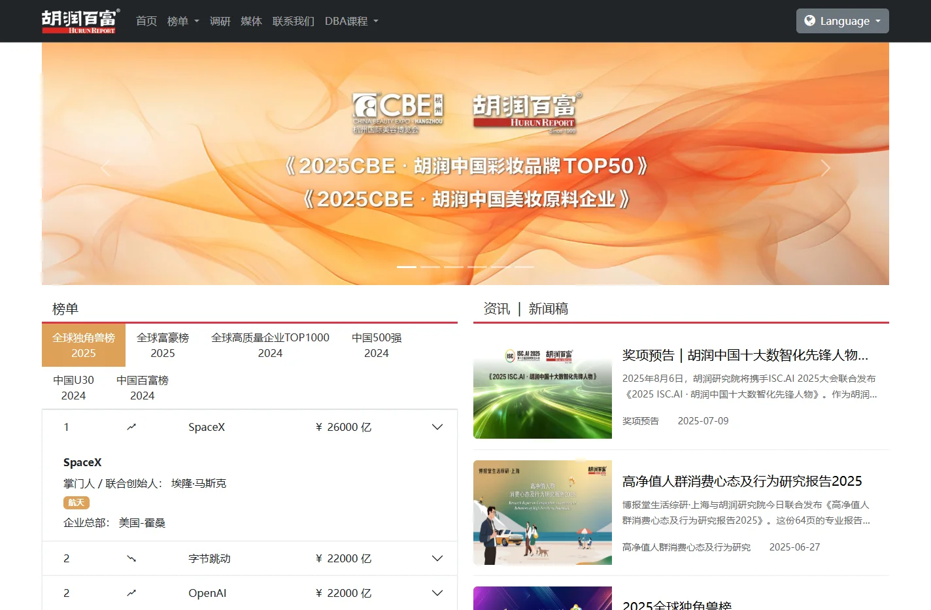Image resolution: width=931 pixels, height=610 pixels.
Task: Select the 中国500强 2024 tab
Action: point(377,345)
